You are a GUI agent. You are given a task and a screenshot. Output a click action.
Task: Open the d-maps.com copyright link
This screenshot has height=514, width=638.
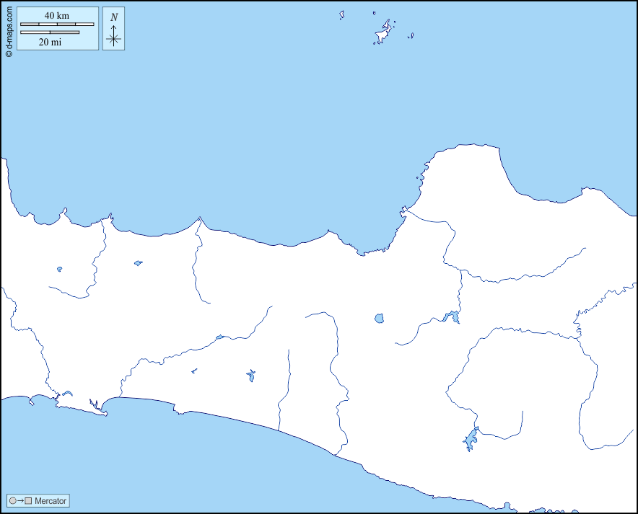(8, 30)
